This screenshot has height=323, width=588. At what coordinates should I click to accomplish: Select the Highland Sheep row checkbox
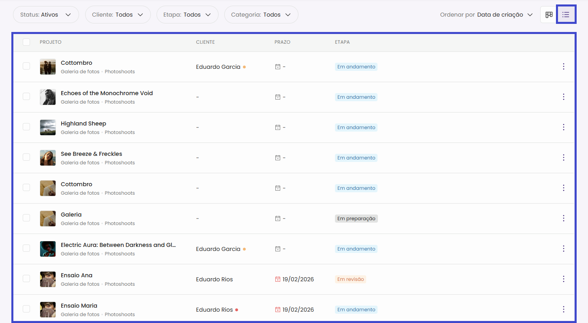(26, 127)
